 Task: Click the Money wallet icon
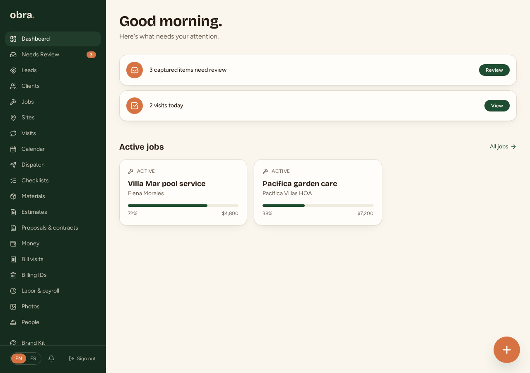[x=13, y=244]
